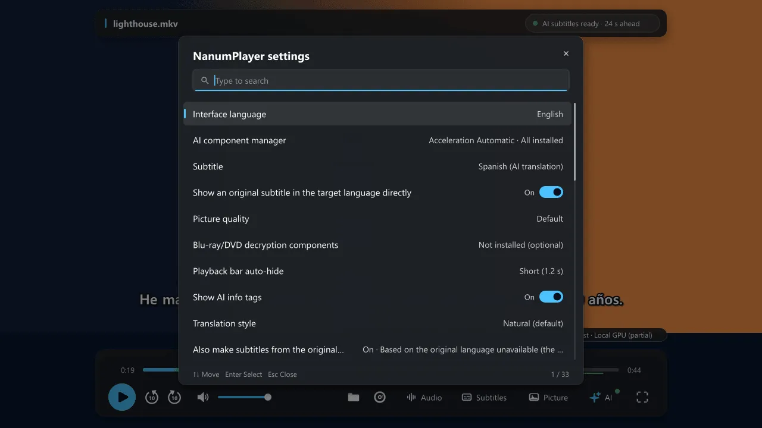Toggle Show an original subtitle in target language
762x428 pixels.
(x=551, y=192)
